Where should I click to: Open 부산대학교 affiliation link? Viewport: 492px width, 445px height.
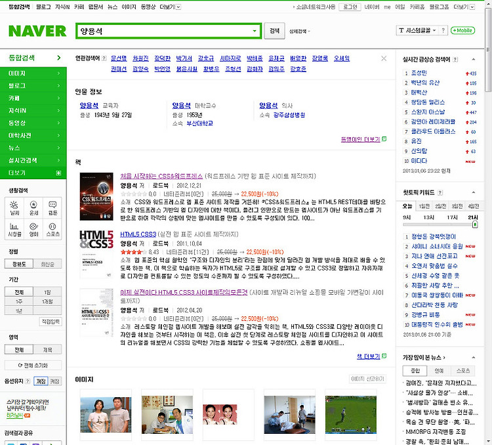(199, 123)
